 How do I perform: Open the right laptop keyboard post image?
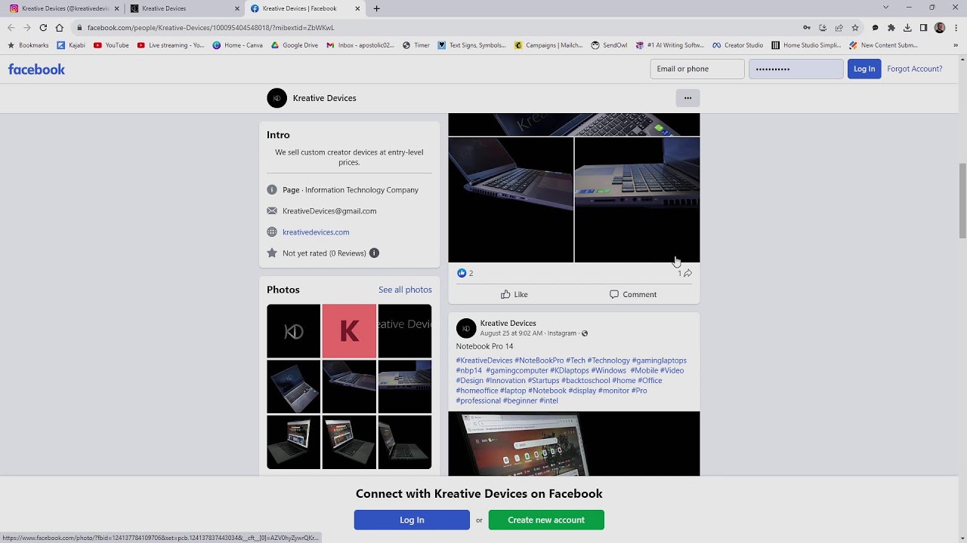tap(638, 200)
